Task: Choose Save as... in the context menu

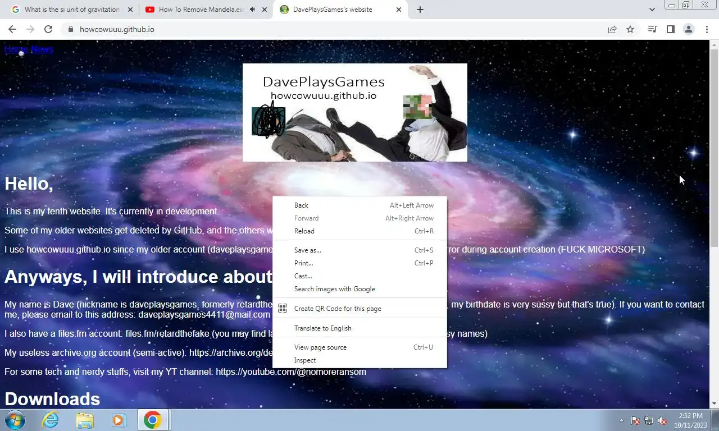Action: click(359, 250)
